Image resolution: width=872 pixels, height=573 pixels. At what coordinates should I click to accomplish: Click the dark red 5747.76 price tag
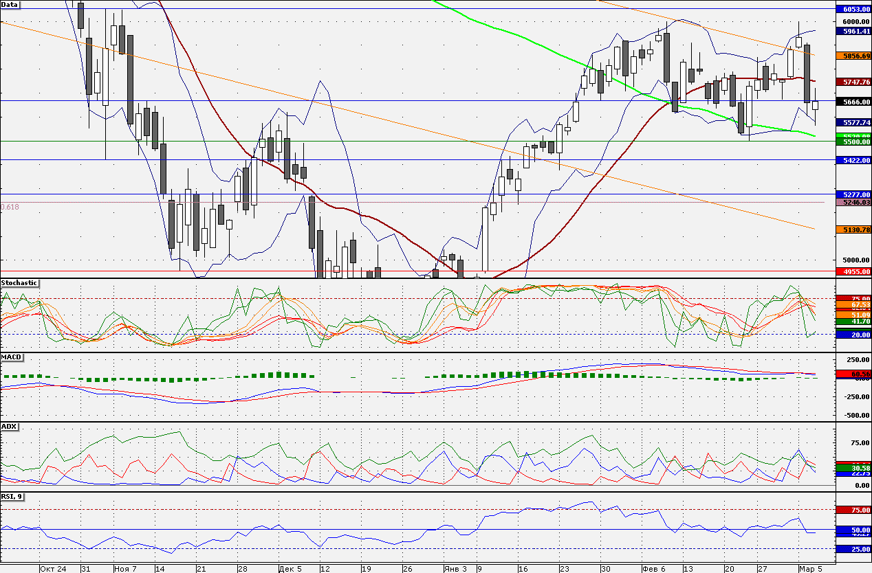(853, 82)
